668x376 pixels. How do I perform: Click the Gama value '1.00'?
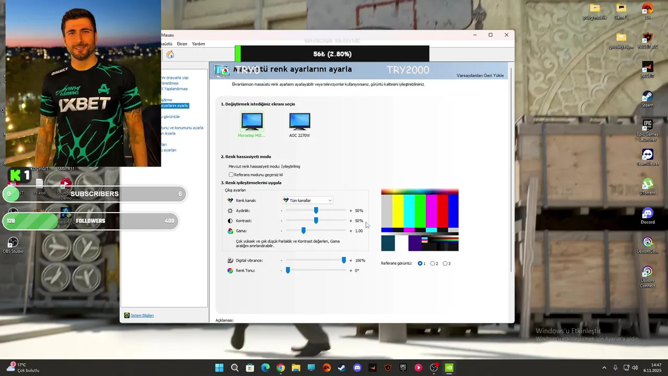click(x=359, y=231)
